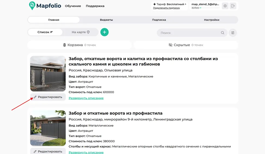Open the Тариф: Бесплатный plan link
Viewport: 265px width, 154px height.
point(170,4)
